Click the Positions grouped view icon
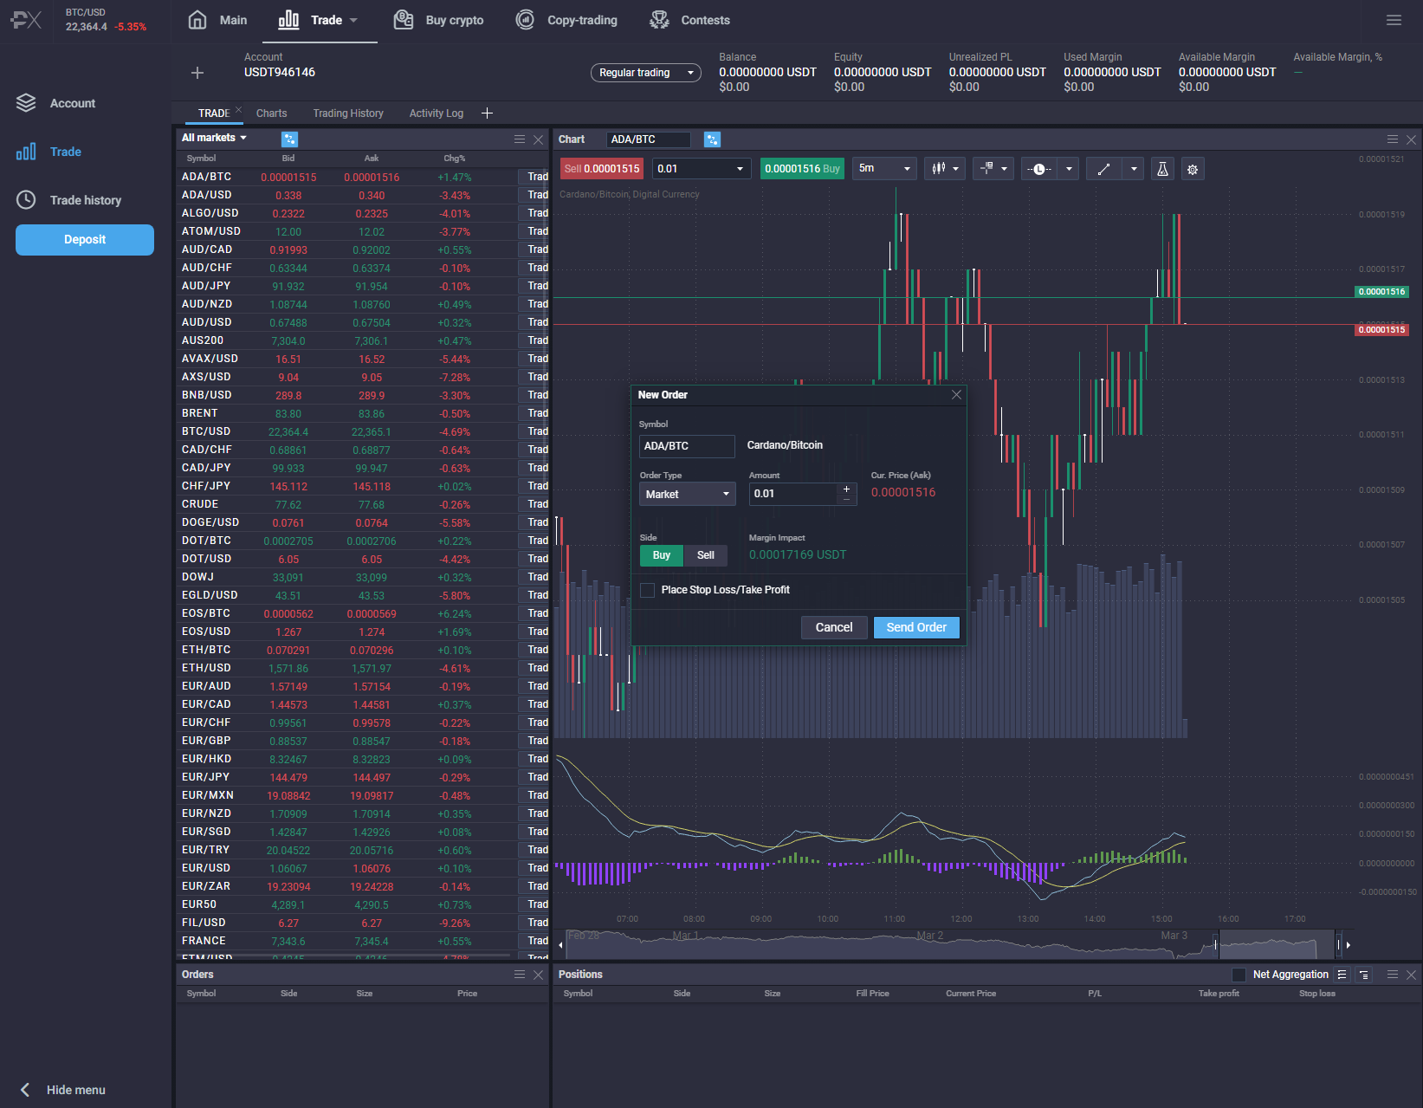 1364,975
